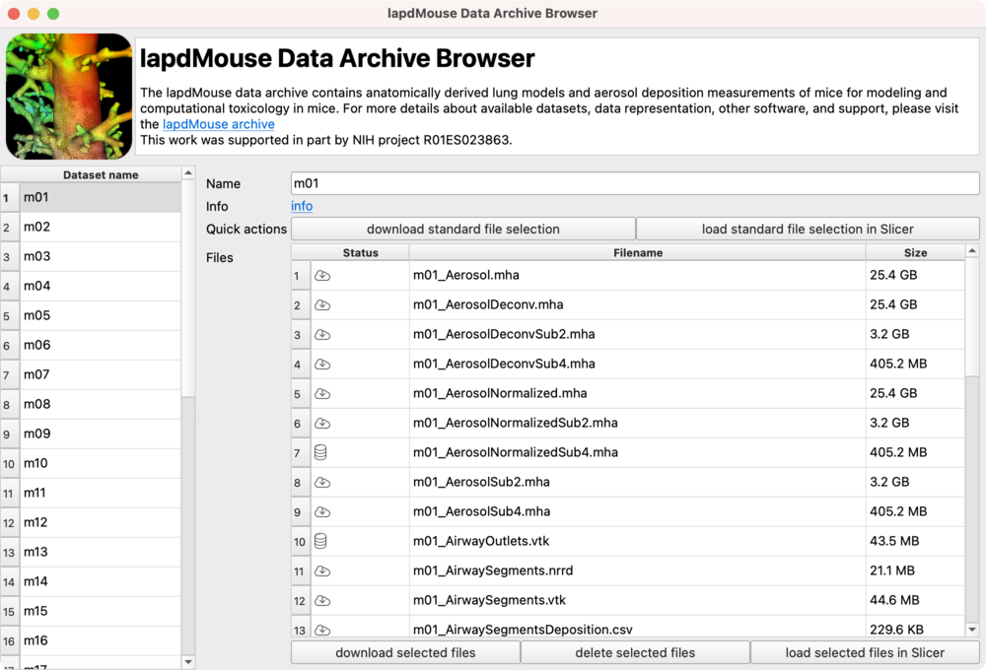This screenshot has height=670, width=986.
Task: Select filename m01_AerosolNormalizedSub4.mha
Action: tap(638, 452)
